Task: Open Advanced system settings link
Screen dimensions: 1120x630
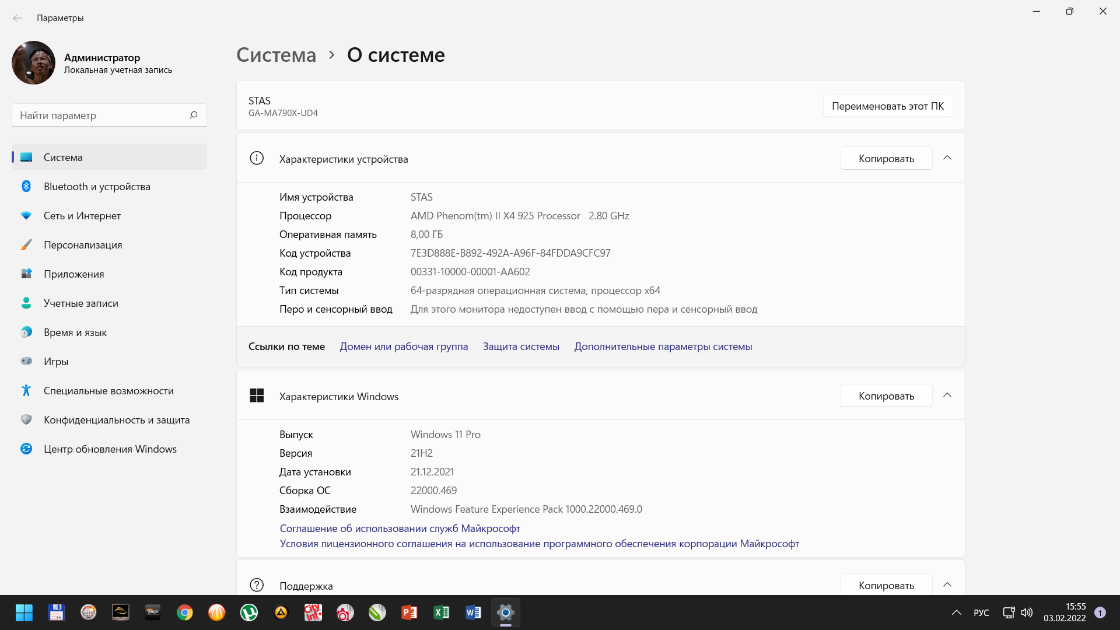Action: click(663, 346)
